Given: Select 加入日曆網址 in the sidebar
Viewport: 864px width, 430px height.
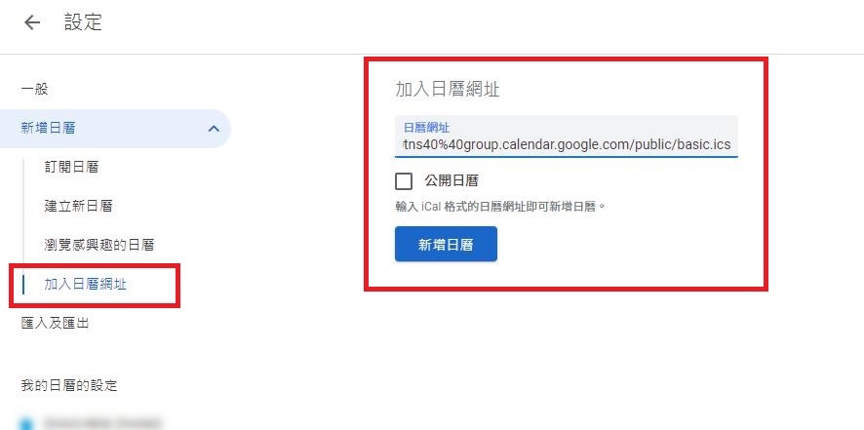Looking at the screenshot, I should click(86, 285).
